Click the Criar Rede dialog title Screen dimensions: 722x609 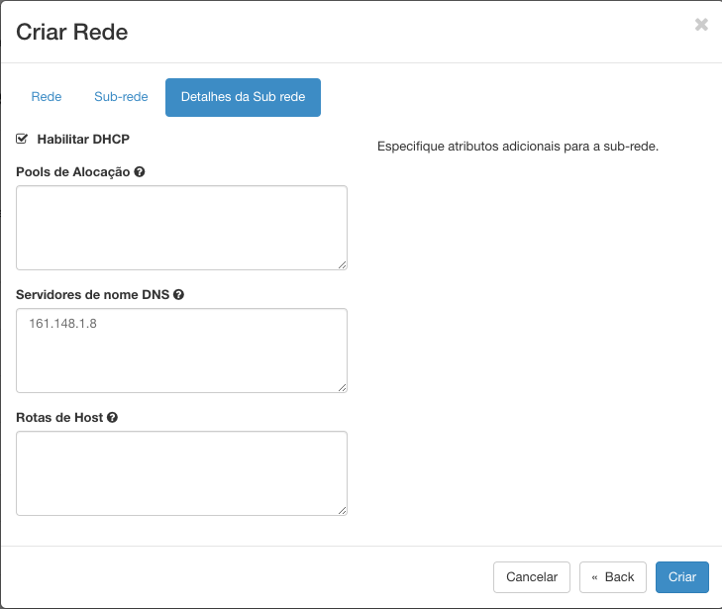pos(72,32)
